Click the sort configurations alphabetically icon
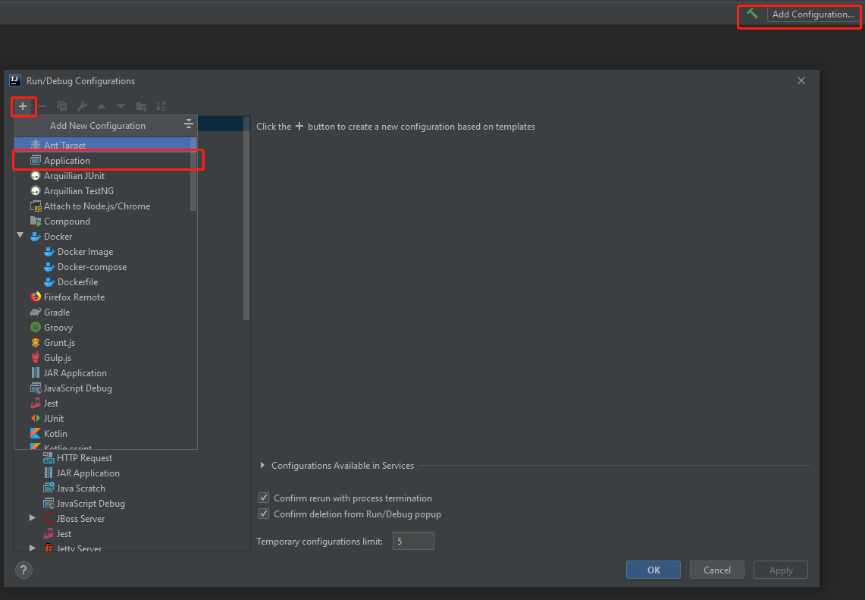This screenshot has height=600, width=865. click(161, 106)
